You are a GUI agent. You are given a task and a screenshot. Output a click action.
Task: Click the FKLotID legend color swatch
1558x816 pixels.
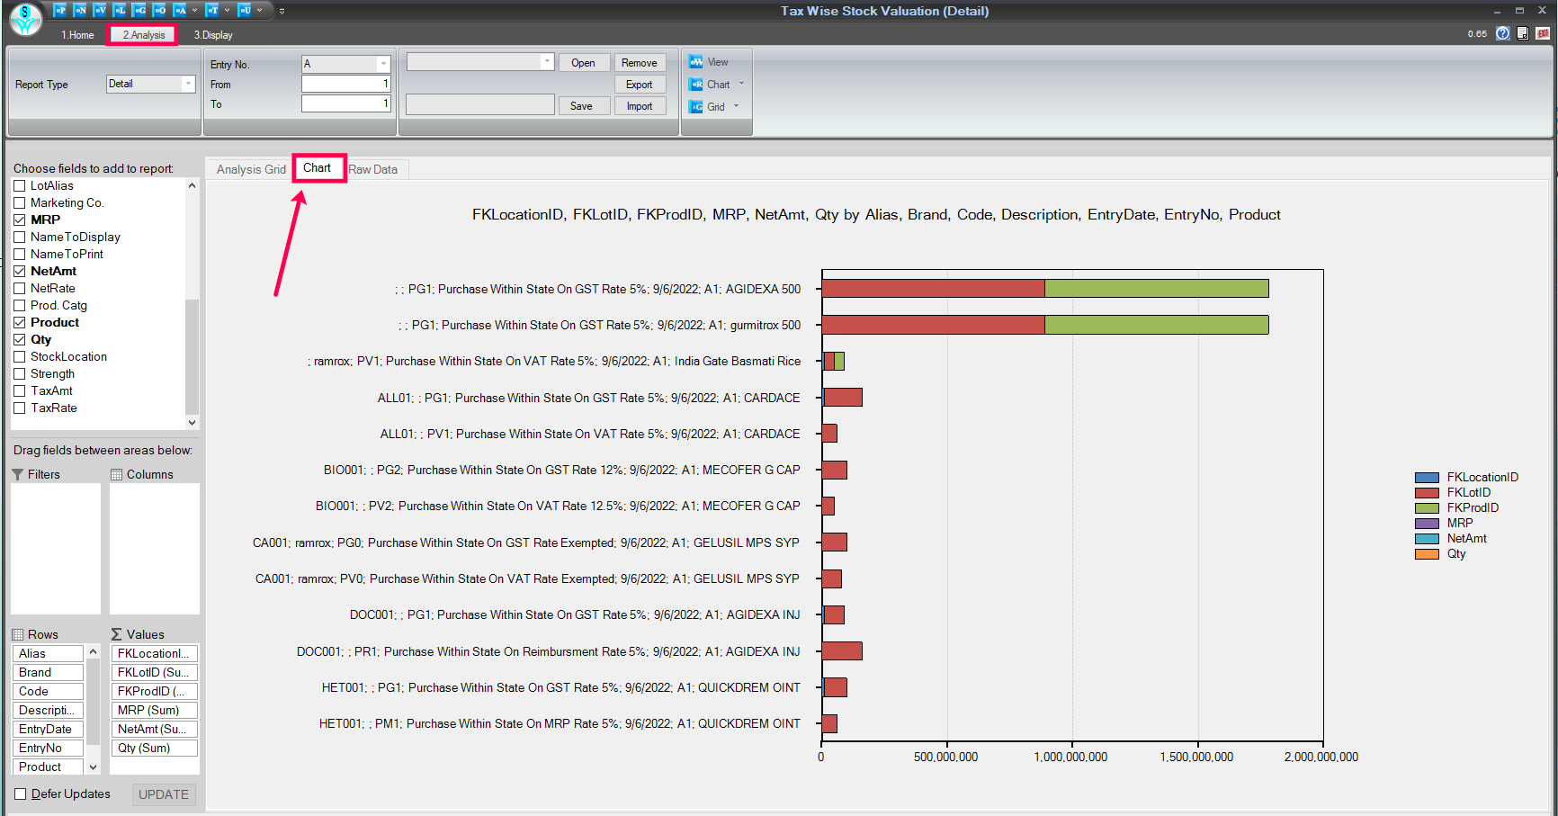pos(1427,493)
